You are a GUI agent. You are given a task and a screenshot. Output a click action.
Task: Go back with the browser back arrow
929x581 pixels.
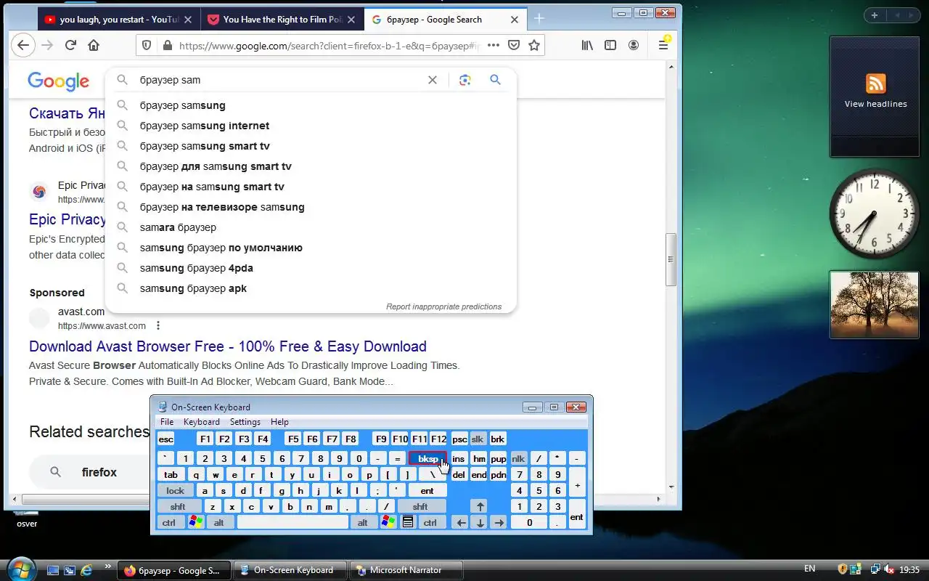click(x=23, y=45)
